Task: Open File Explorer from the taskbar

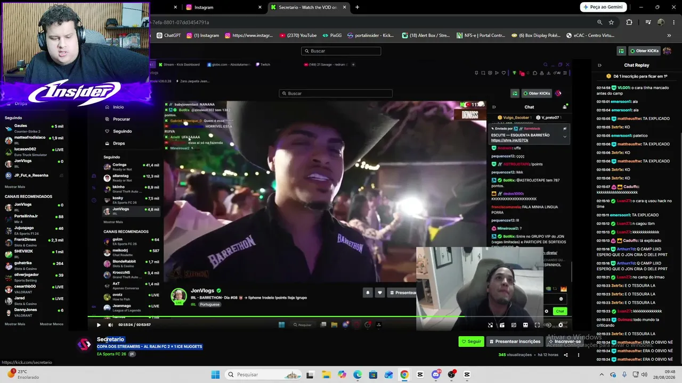Action: click(x=326, y=374)
